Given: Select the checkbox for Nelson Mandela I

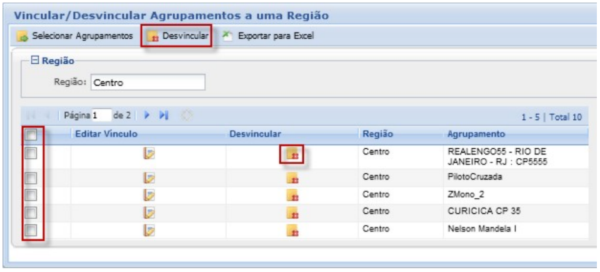Looking at the screenshot, I should (31, 231).
